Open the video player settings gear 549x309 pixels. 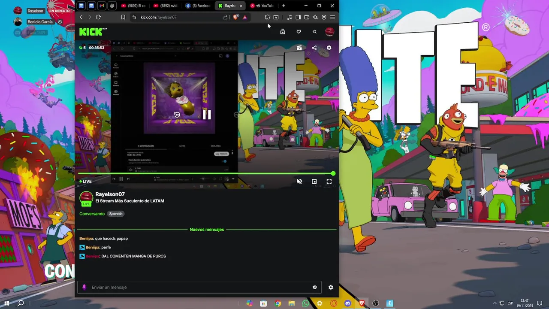(x=329, y=48)
